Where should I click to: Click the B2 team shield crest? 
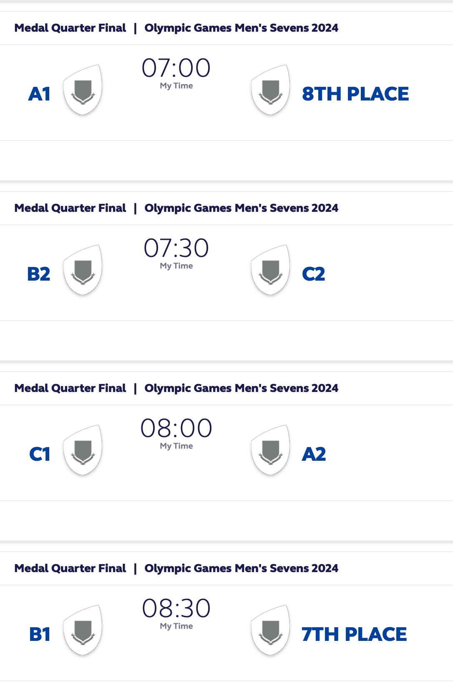coord(83,270)
